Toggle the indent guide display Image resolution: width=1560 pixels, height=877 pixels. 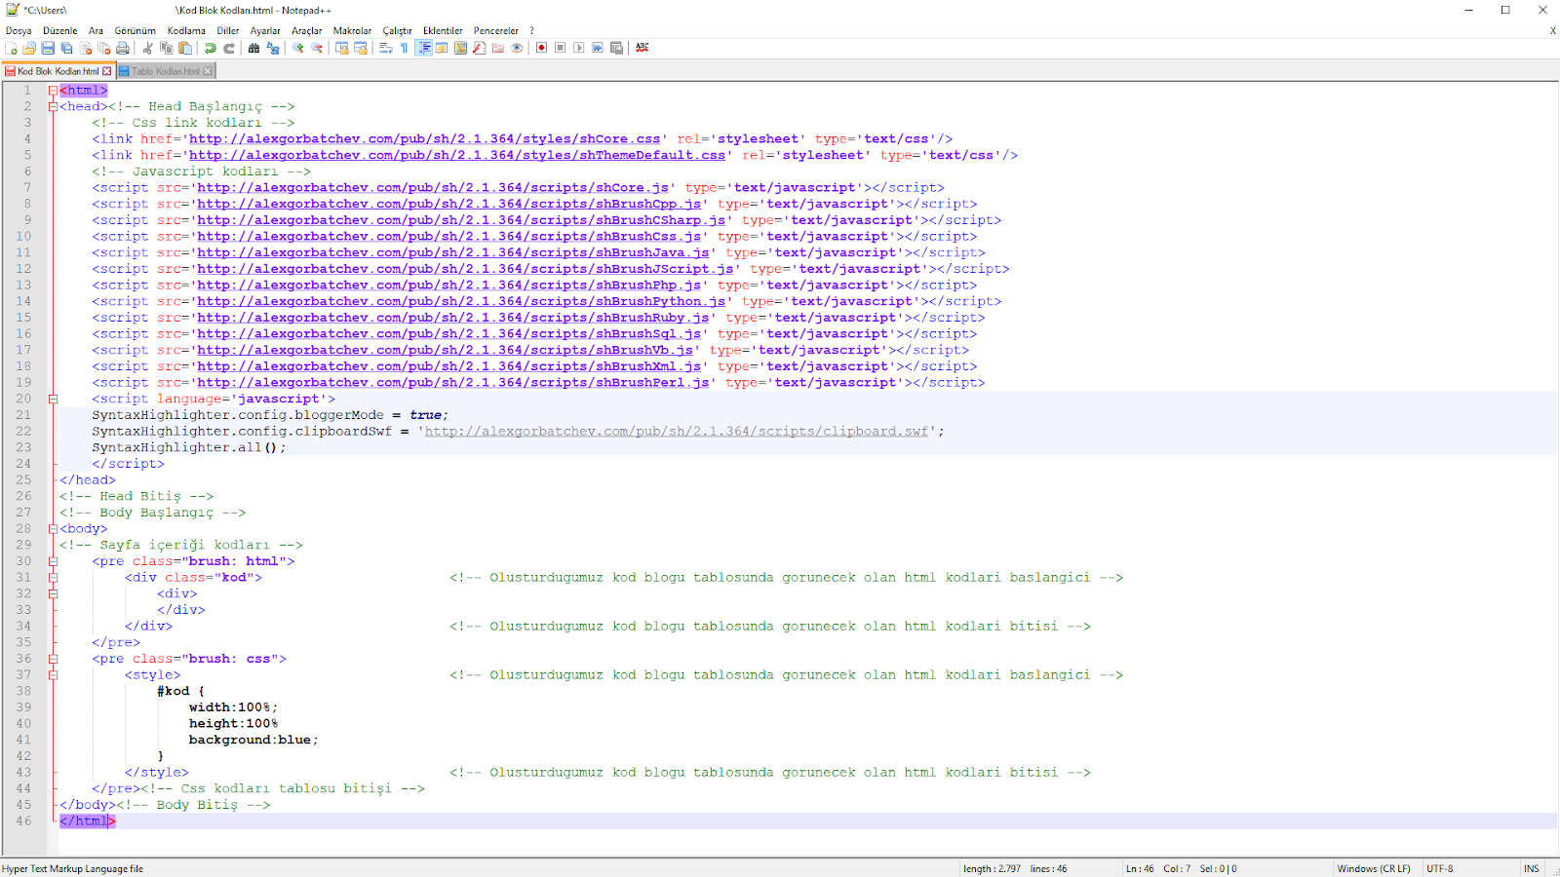424,48
